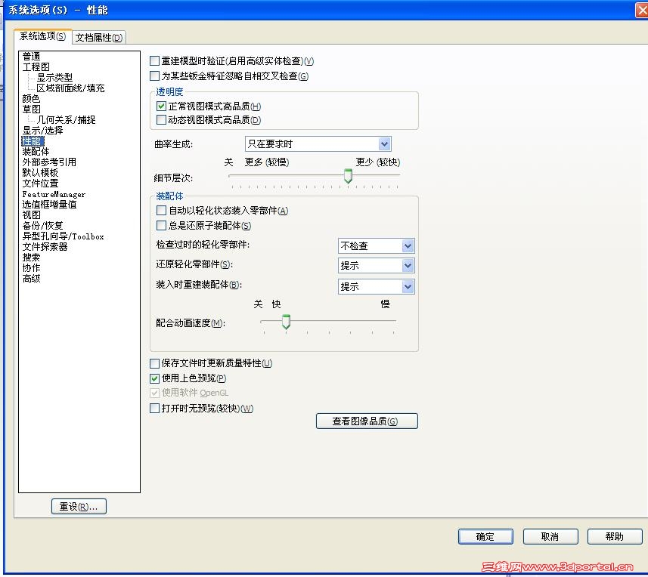Open 区域剖面线/填充 settings
The image size is (648, 577).
pos(70,88)
